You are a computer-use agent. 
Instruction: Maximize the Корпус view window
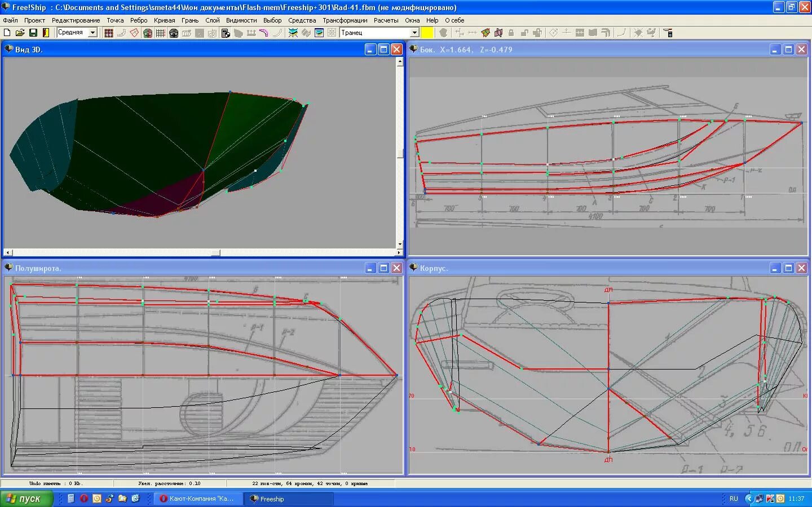[x=788, y=268]
